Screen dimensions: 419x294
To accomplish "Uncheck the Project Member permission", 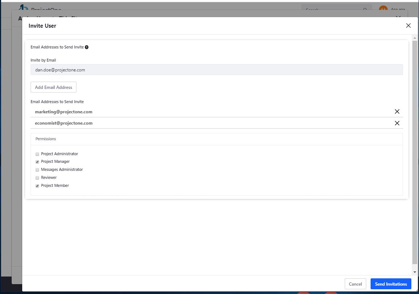I will click(37, 186).
